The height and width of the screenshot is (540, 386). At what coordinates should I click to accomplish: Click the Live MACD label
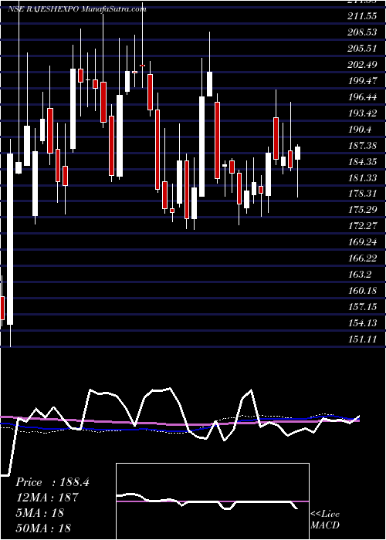[325, 519]
